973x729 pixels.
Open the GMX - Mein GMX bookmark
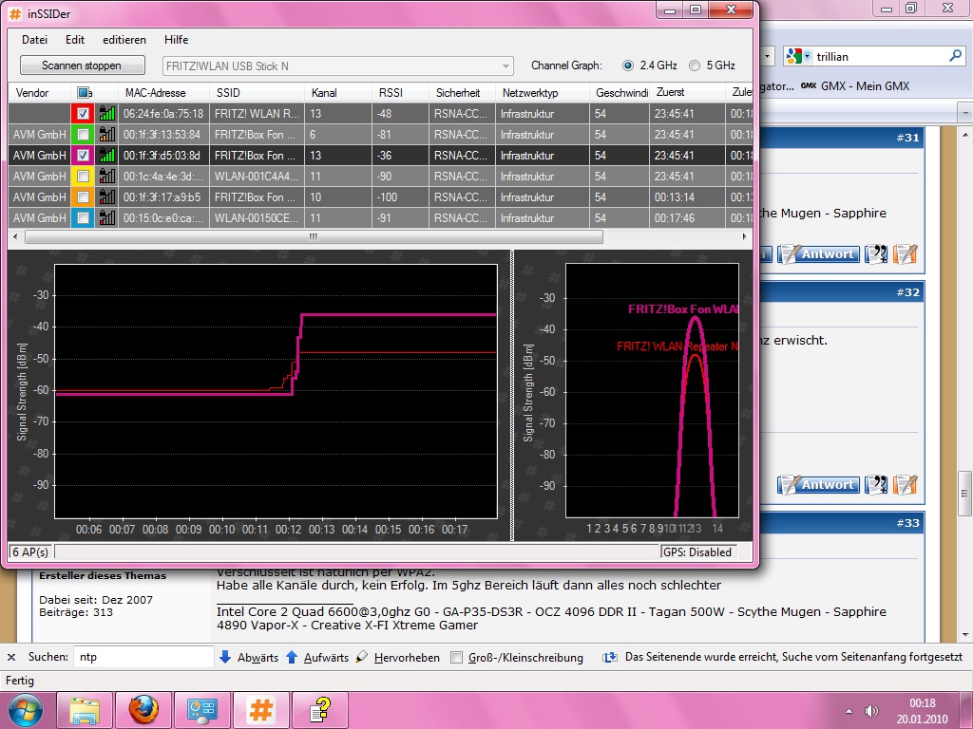pyautogui.click(x=856, y=86)
